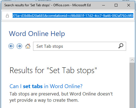Go back with the blue left arrow

coord(11,46)
